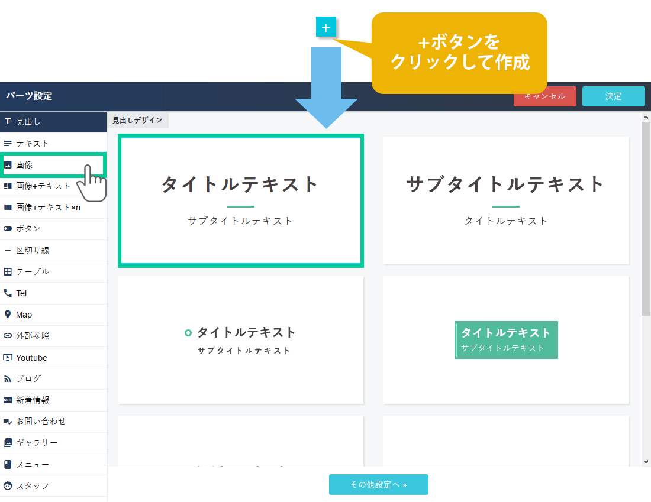The height and width of the screenshot is (502, 651).
Task: Select the ブログ RSS feed icon
Action: click(8, 379)
